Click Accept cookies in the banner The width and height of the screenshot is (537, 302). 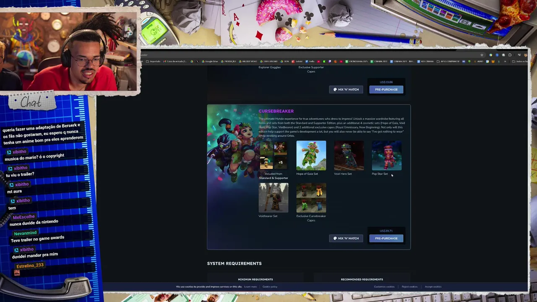click(433, 287)
